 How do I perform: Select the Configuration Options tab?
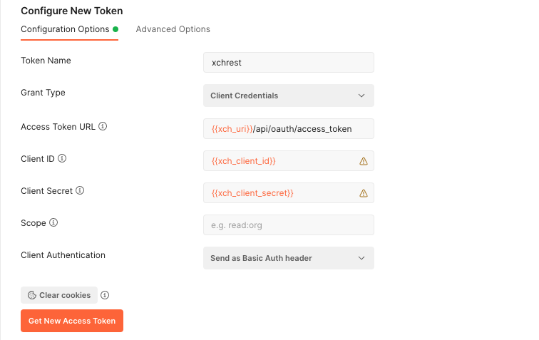(65, 29)
